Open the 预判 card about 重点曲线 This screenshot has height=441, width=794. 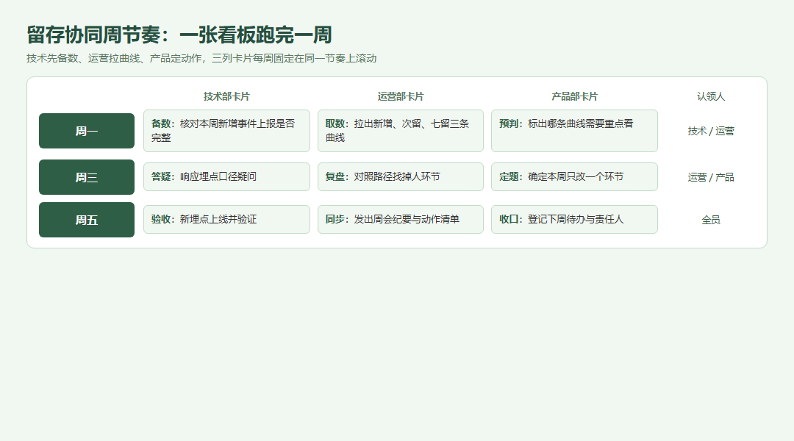pos(574,131)
